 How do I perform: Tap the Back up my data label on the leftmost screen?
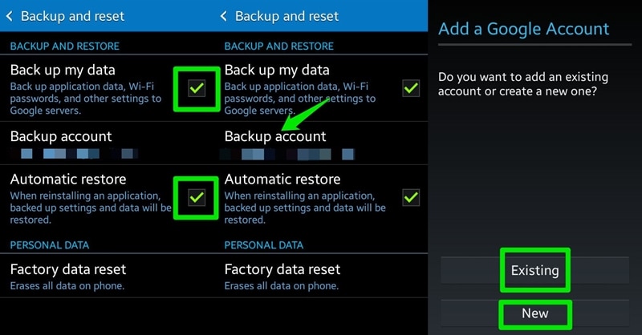pos(63,70)
